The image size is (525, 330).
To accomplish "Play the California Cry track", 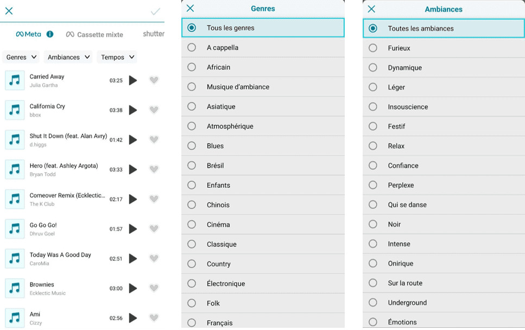I will click(x=133, y=110).
